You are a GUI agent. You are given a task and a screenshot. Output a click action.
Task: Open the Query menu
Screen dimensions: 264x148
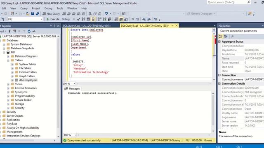(x=24, y=8)
